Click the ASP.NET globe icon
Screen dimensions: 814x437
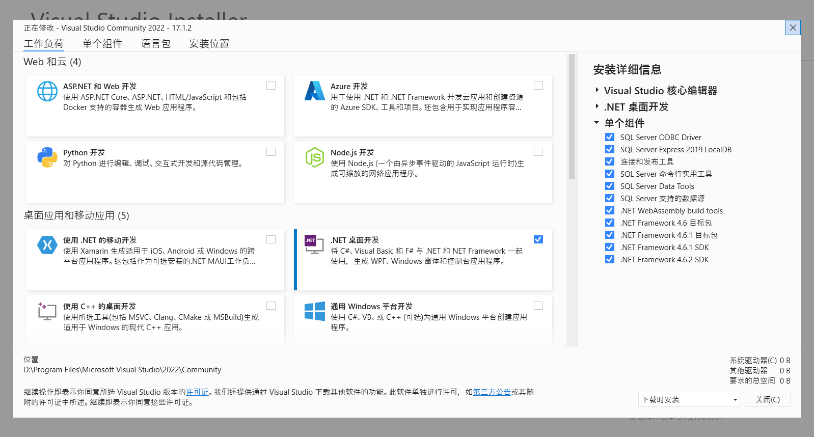(47, 91)
